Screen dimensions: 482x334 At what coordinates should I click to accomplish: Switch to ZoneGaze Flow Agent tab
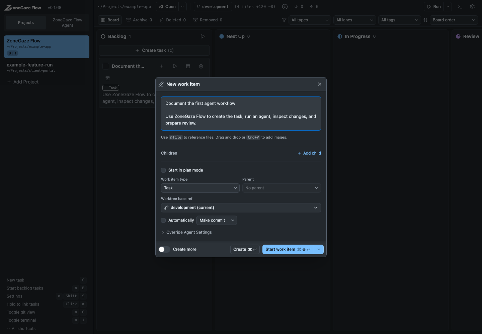[x=67, y=23]
